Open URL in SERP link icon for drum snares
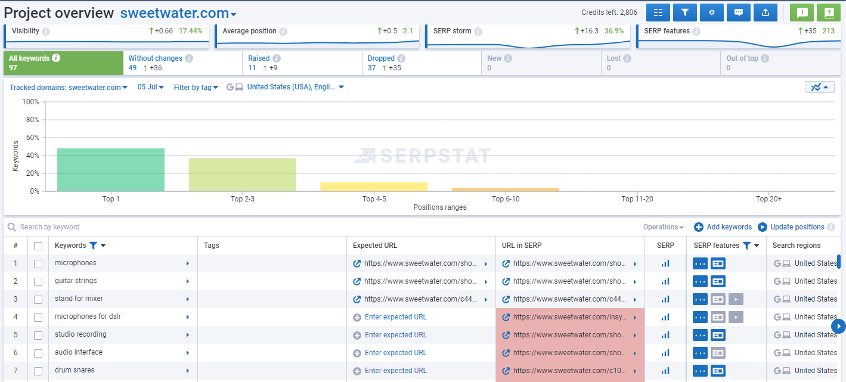Screen dimensions: 846x382 click(506, 371)
